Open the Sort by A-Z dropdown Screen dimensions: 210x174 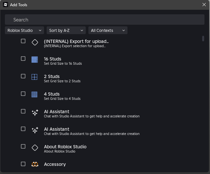pos(66,30)
